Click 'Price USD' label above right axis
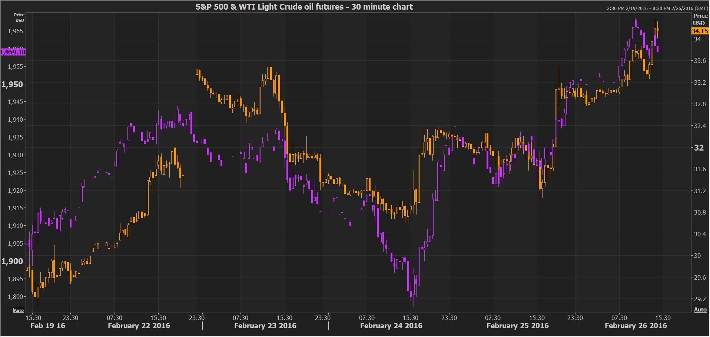 700,19
